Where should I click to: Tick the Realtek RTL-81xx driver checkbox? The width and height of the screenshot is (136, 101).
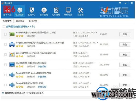6,34
